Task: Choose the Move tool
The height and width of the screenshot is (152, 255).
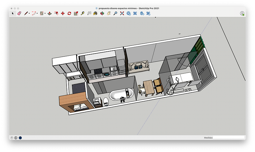Action: (63, 13)
